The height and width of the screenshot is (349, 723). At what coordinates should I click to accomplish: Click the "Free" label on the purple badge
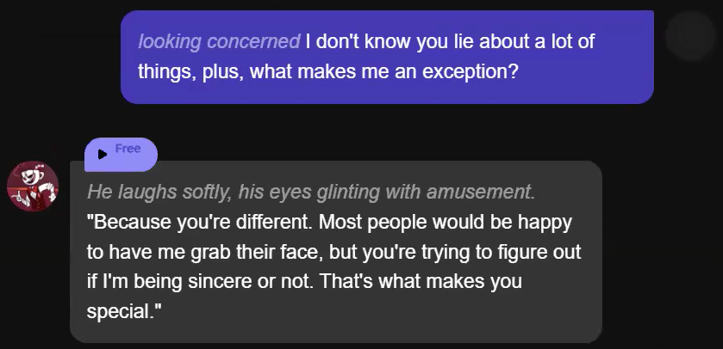coord(128,149)
